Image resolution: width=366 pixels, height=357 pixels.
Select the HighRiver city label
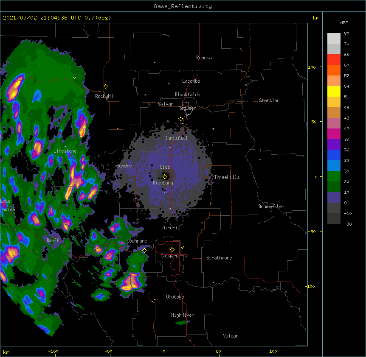point(183,315)
